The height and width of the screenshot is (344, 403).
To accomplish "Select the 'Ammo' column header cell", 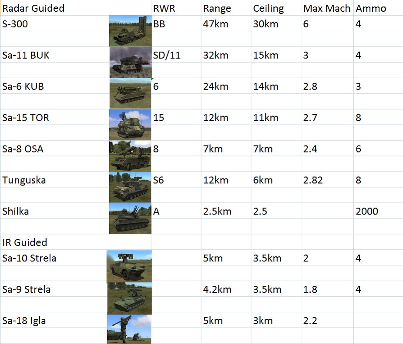I will tap(378, 8).
